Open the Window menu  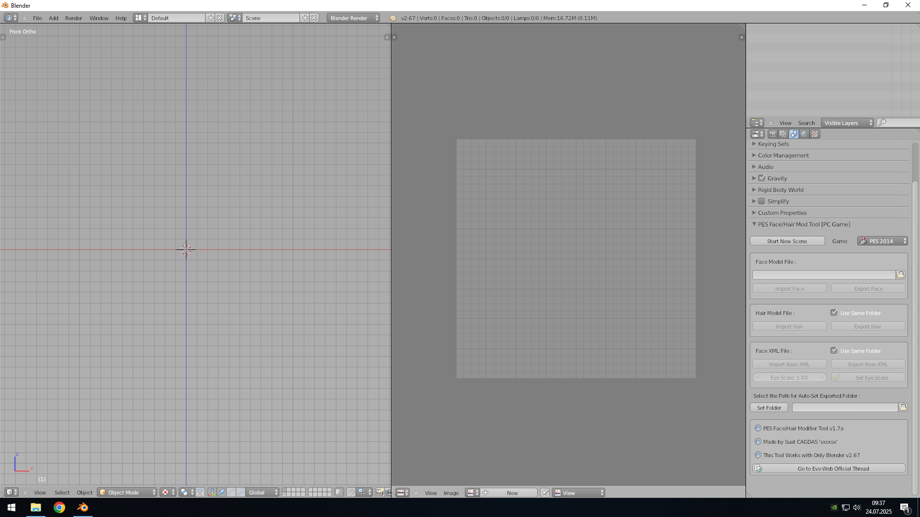point(99,18)
